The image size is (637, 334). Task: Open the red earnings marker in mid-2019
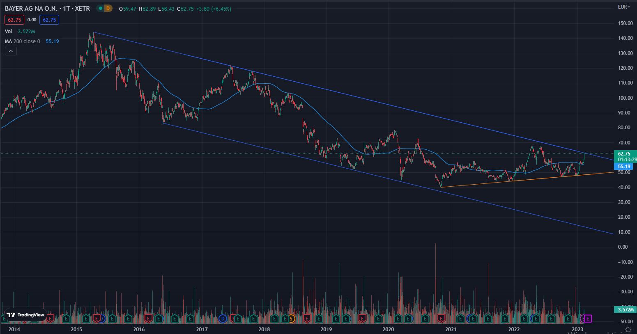tap(362, 318)
